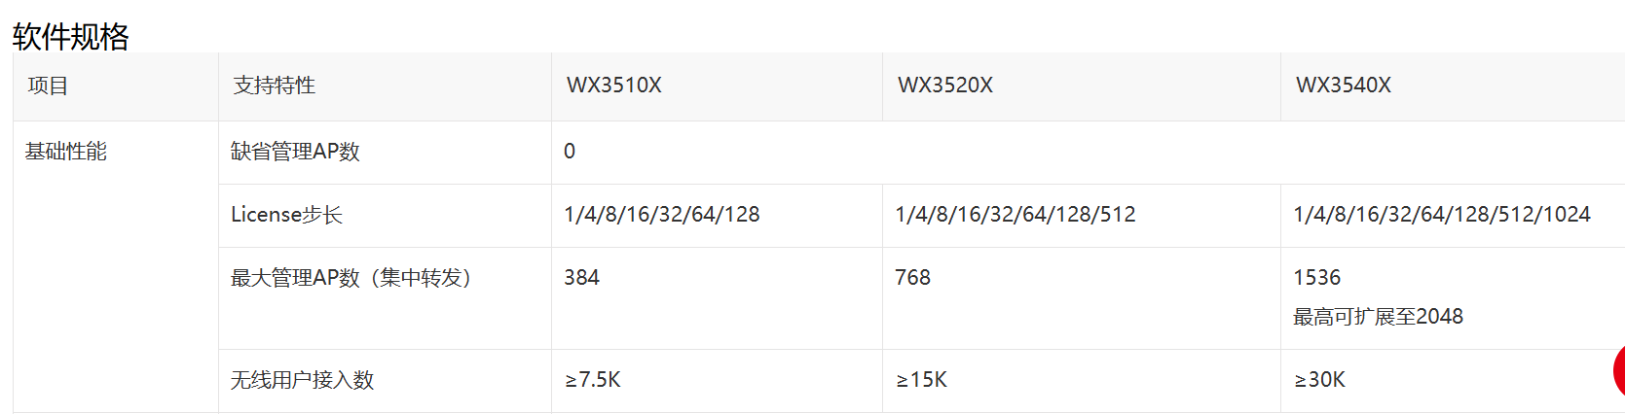Select the WX3540X column header
Viewport: 1625px width, 414px height.
(1344, 86)
